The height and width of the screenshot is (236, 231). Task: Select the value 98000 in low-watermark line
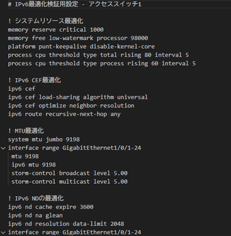click(140, 38)
